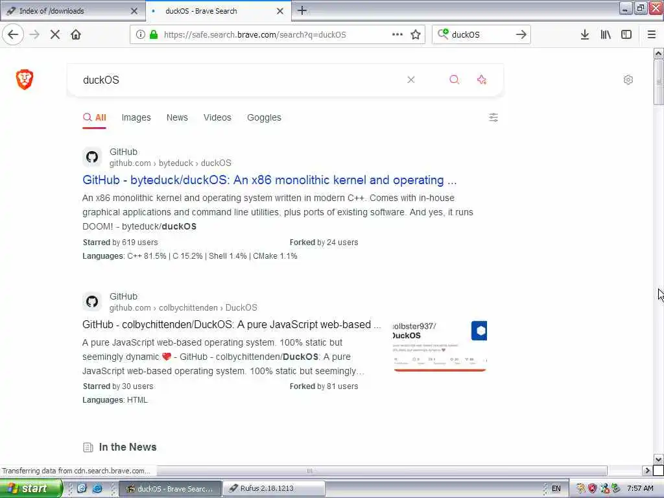The image size is (664, 498).
Task: Toggle the sidebar view icon
Action: coord(626,34)
